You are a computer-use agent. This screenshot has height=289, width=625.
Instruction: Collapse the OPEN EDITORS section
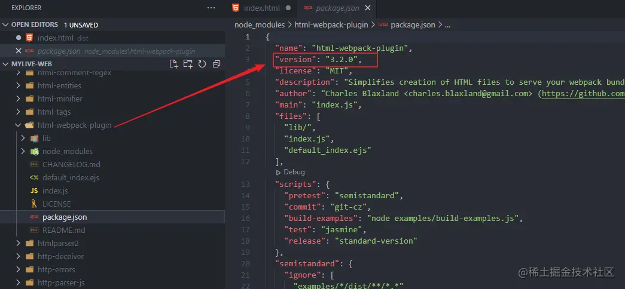point(5,24)
